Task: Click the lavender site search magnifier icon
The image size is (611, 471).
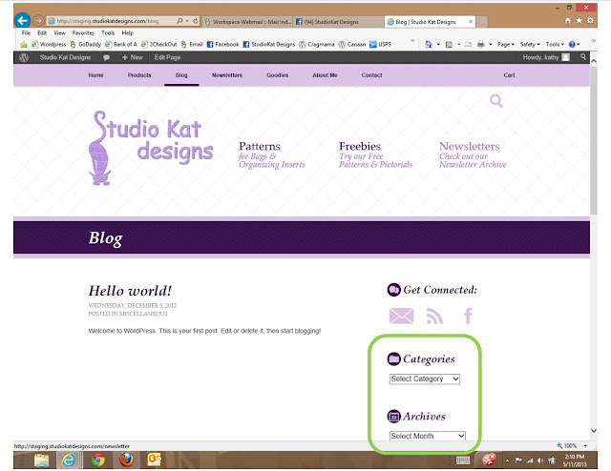Action: point(496,101)
